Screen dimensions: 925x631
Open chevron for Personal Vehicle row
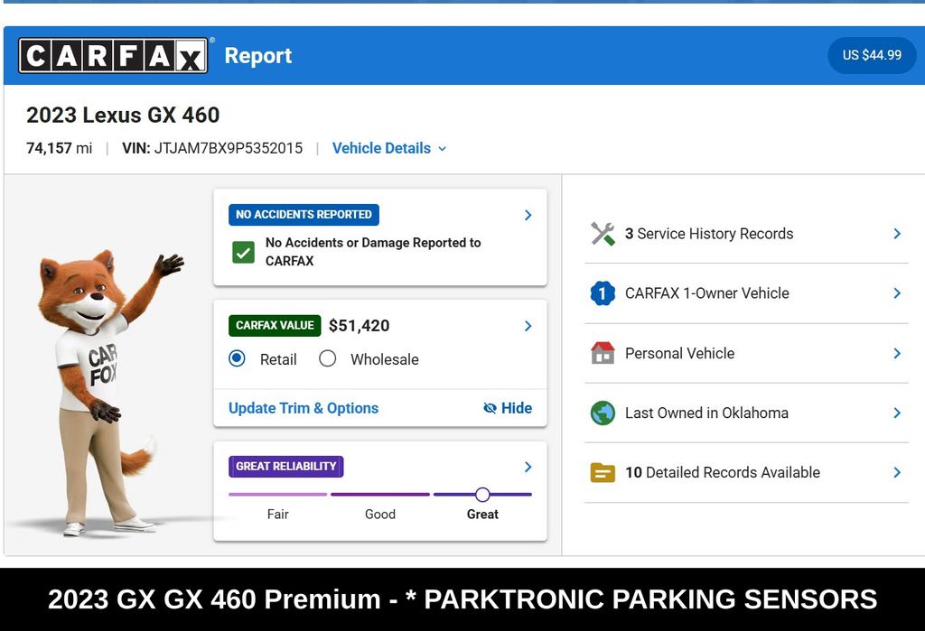[897, 353]
